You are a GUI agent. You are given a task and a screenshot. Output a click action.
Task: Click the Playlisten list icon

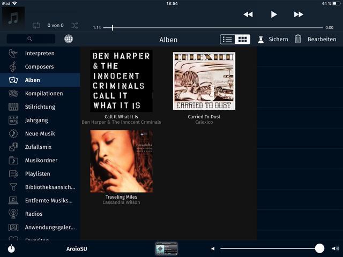click(13, 173)
